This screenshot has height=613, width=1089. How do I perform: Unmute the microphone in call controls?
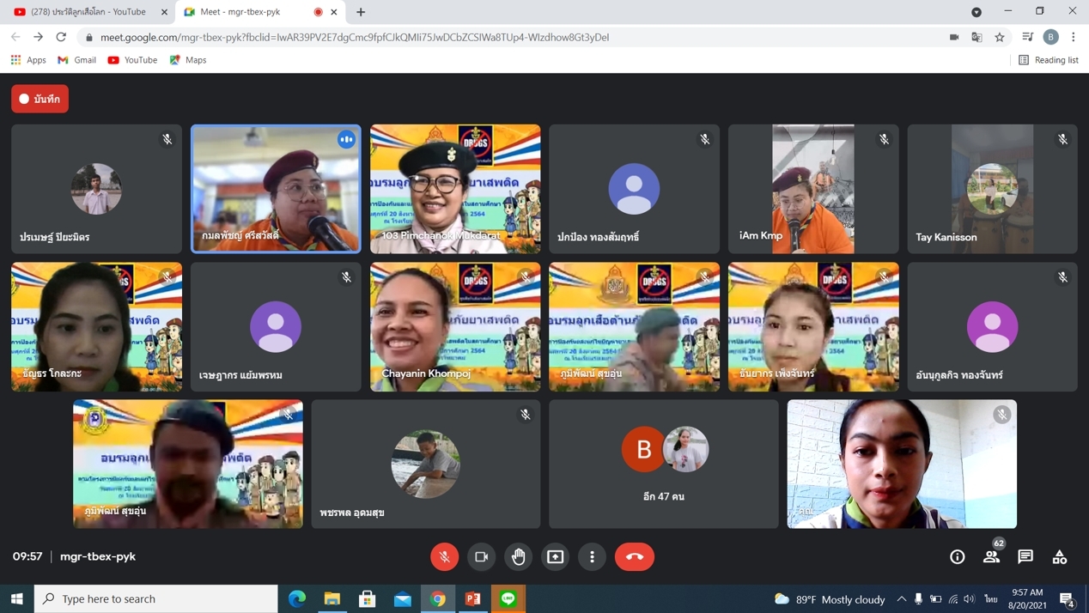click(445, 556)
